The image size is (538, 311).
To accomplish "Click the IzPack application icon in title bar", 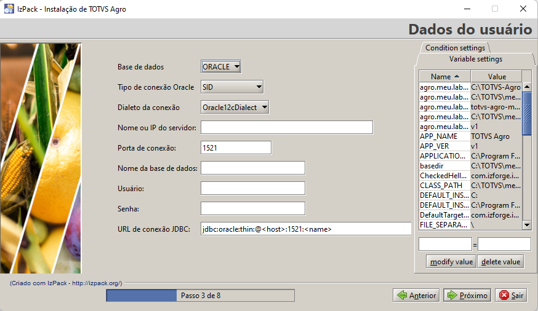I will coord(9,9).
